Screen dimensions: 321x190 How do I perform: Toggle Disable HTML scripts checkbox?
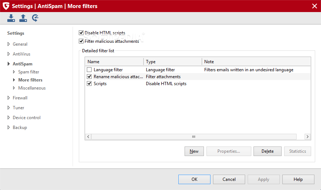coord(81,33)
